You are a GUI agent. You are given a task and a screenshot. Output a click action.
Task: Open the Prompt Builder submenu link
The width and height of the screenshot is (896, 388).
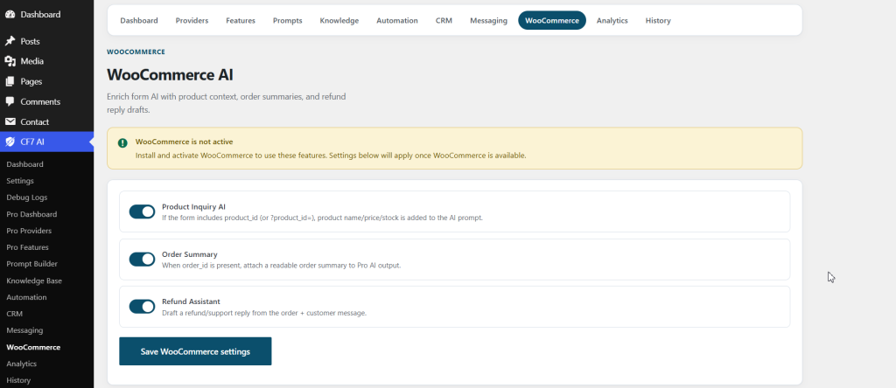pyautogui.click(x=32, y=264)
